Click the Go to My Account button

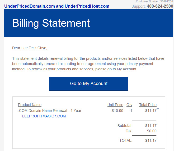click(x=89, y=84)
